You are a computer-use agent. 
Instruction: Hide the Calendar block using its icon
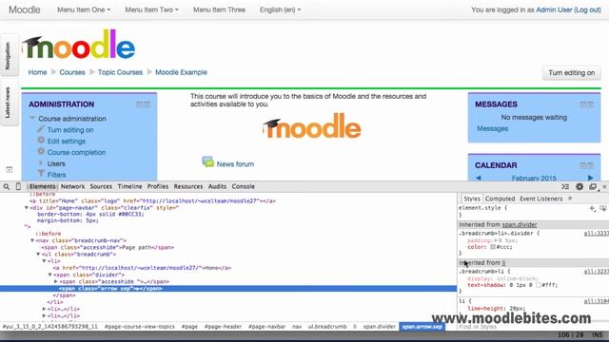(x=582, y=165)
